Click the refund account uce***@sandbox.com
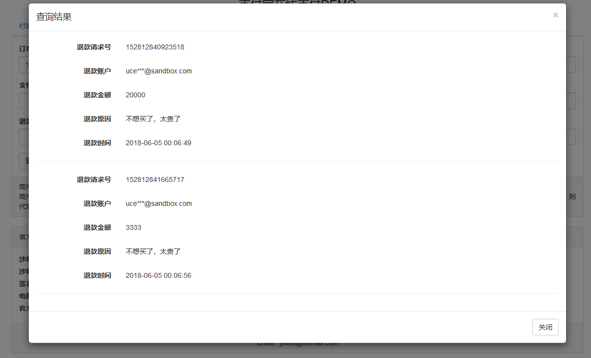The height and width of the screenshot is (358, 591). 159,70
